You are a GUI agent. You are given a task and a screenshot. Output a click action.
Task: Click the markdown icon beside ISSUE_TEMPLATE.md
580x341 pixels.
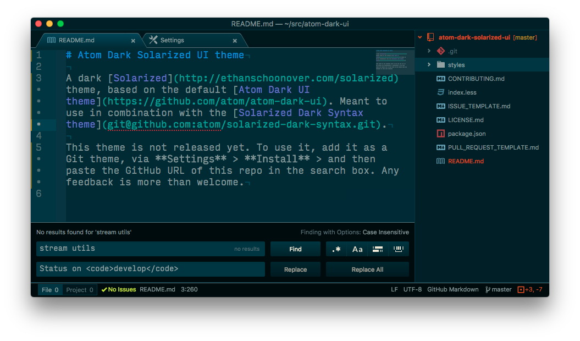(x=440, y=106)
